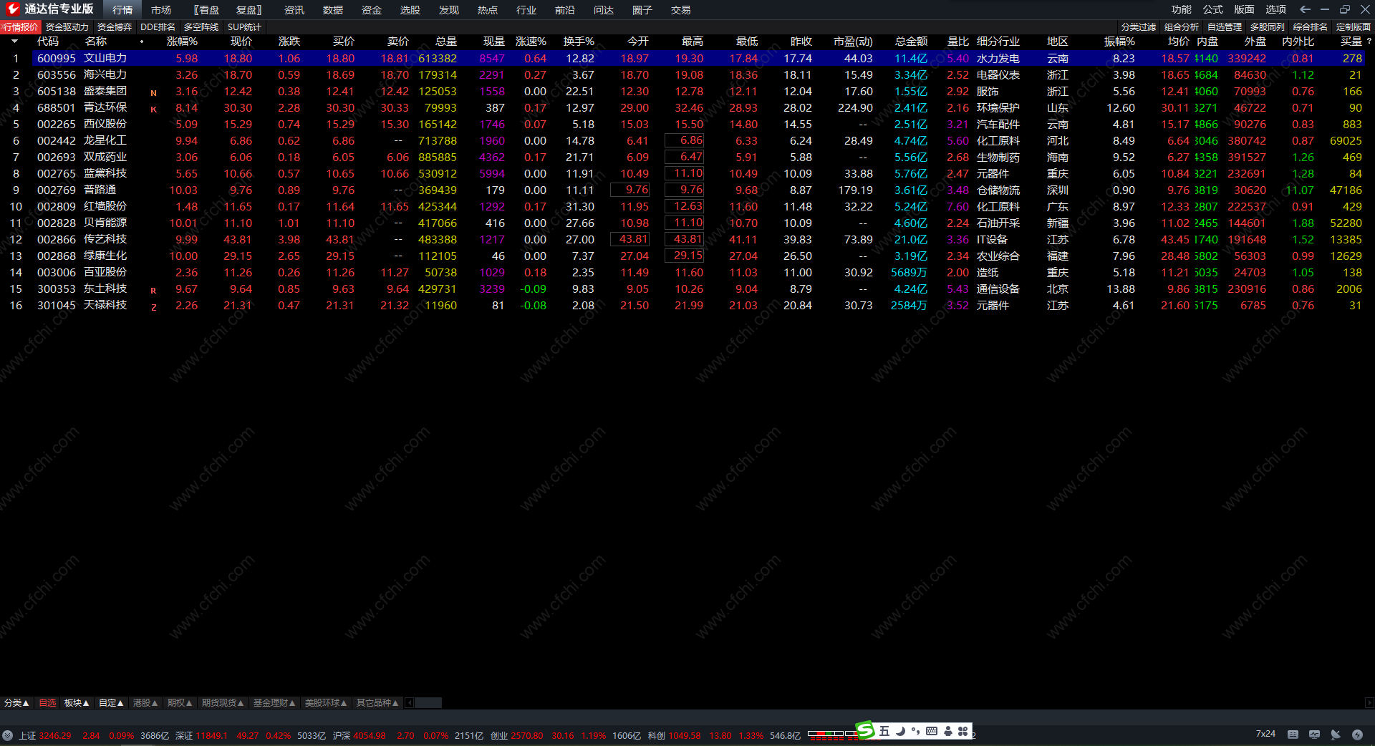Expand the 期权 options list
Screen dimensions: 1375x746
point(180,703)
